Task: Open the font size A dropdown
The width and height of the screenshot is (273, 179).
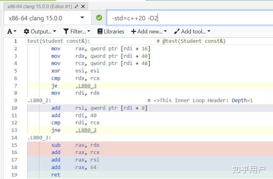Action: [12, 31]
